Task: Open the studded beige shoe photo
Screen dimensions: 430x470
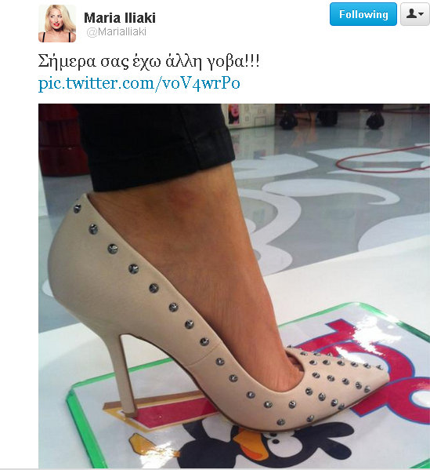Action: click(x=234, y=286)
